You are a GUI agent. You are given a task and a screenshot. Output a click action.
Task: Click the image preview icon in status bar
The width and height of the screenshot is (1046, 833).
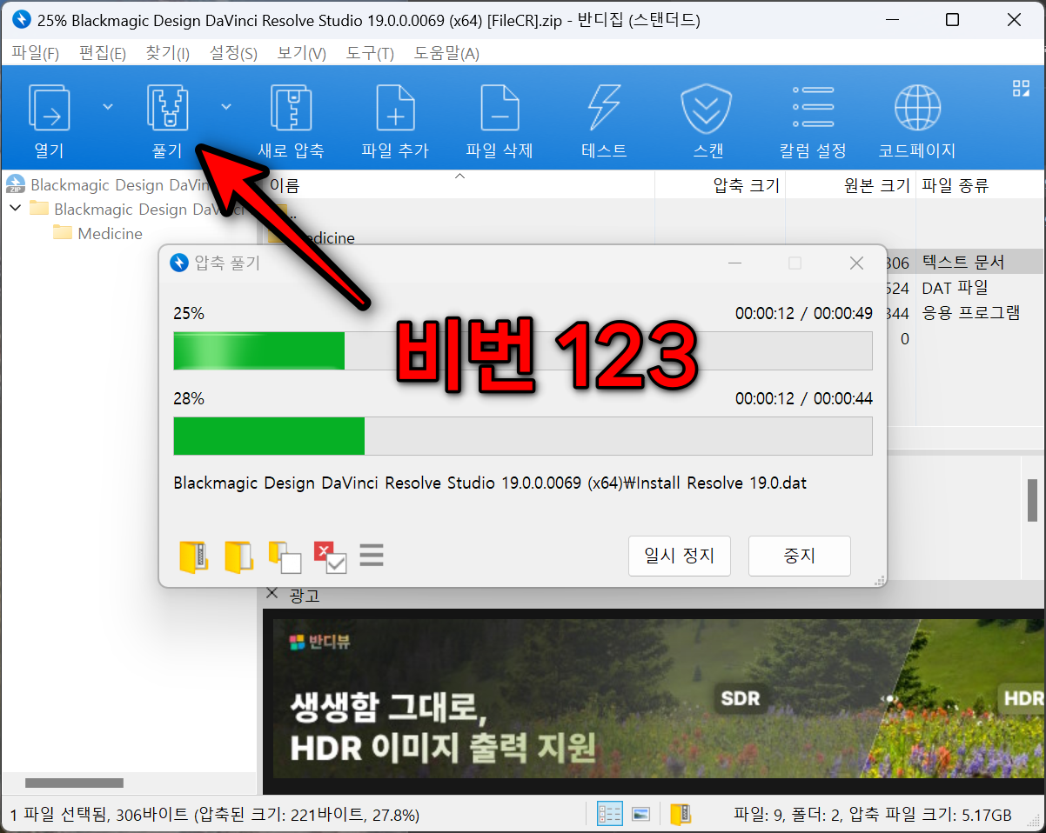pos(641,814)
